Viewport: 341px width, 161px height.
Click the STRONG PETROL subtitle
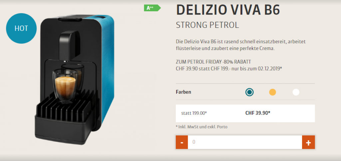[207, 25]
